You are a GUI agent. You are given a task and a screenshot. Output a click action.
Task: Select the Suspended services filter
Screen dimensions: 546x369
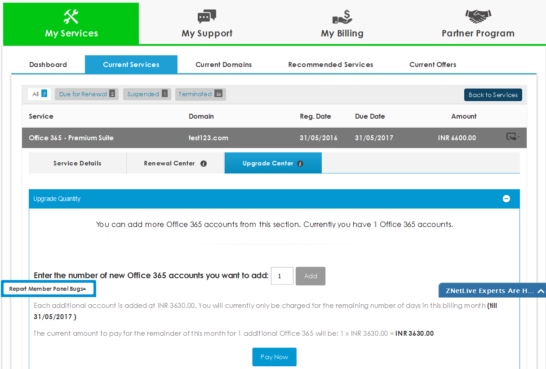point(147,94)
